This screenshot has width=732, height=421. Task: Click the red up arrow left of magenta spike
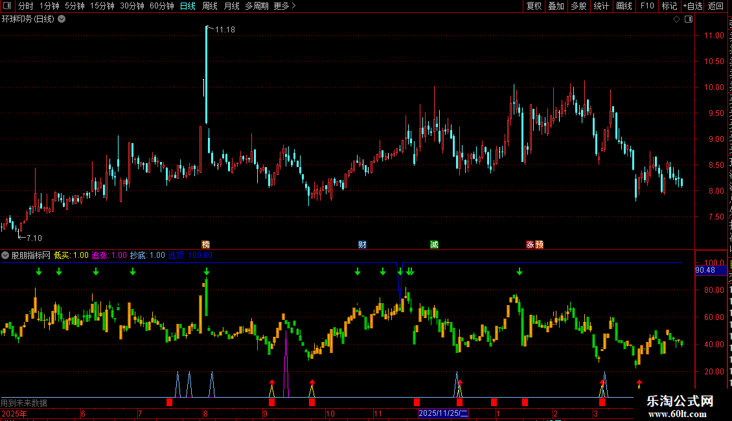coord(272,383)
